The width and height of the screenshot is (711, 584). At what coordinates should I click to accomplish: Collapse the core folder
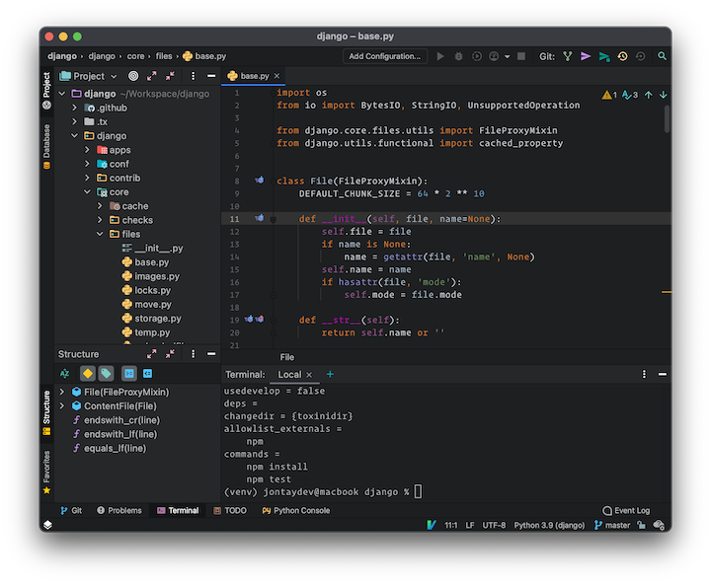88,192
